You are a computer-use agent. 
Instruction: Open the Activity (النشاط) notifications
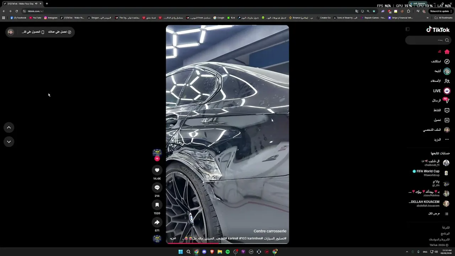(441, 110)
